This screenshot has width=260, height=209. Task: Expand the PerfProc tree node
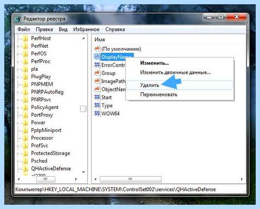(18, 62)
